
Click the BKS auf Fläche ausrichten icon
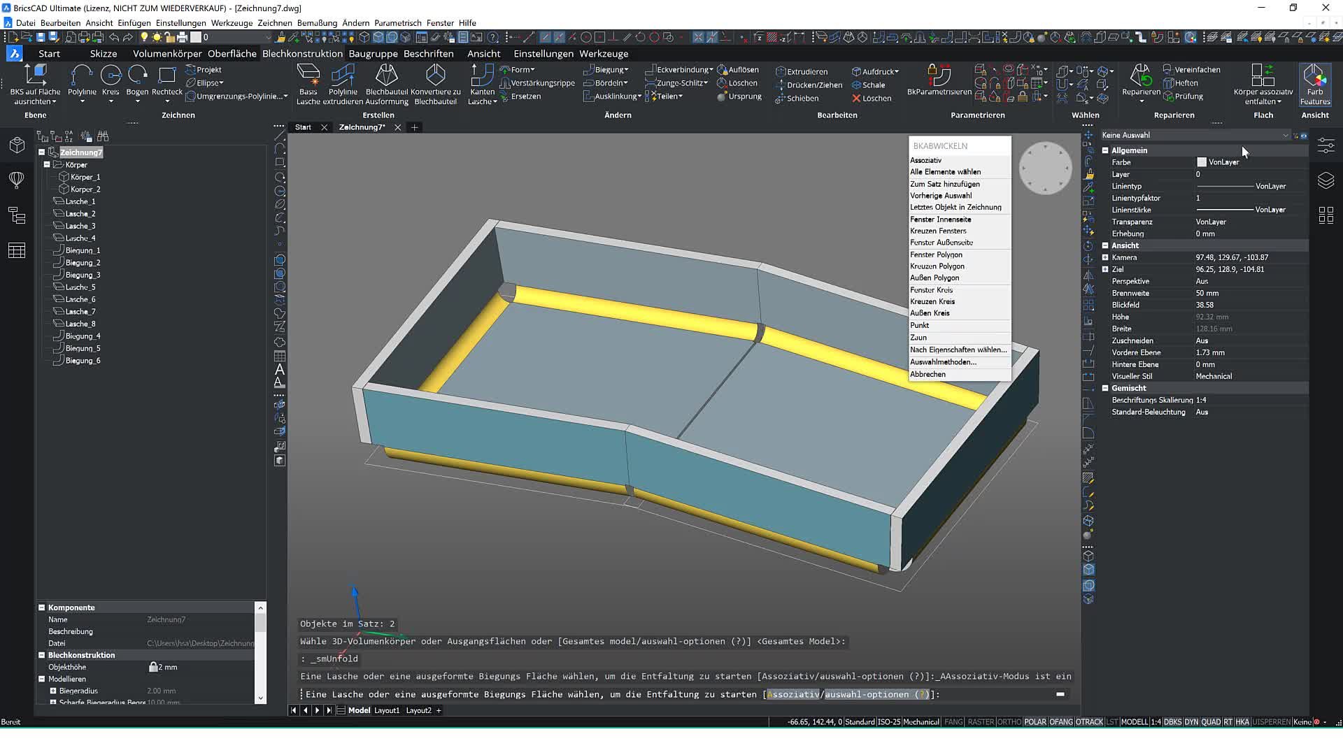[35, 75]
